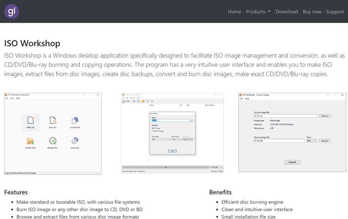Screen dimensions: 348x219
Task: Open the Home page link
Action: (x=234, y=12)
